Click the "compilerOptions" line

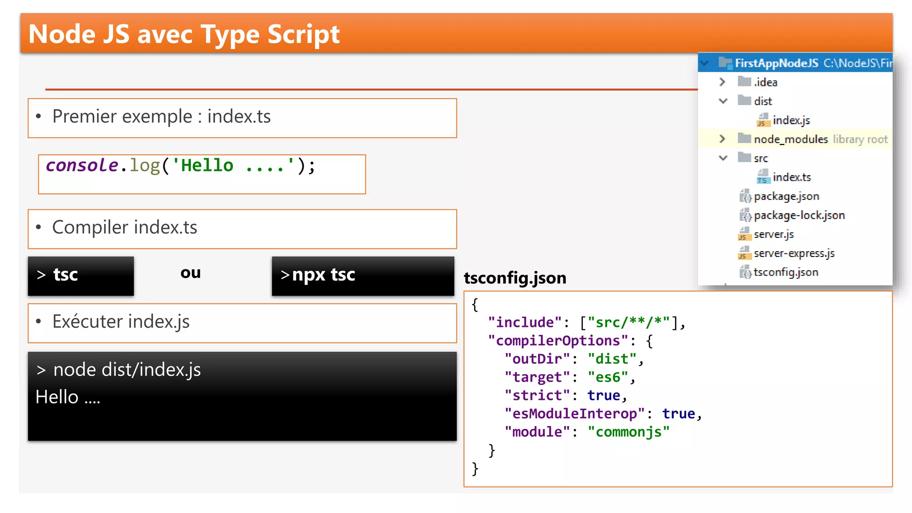[x=570, y=341]
